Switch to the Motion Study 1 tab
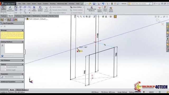This screenshot has height=95, width=169. [22, 90]
